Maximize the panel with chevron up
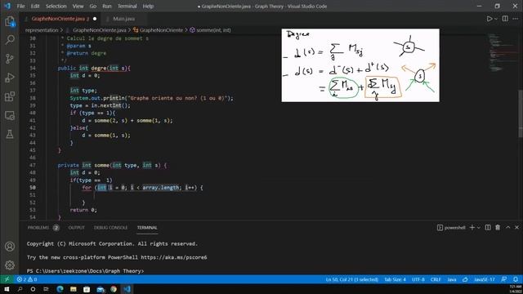523x294 pixels. coord(507,227)
